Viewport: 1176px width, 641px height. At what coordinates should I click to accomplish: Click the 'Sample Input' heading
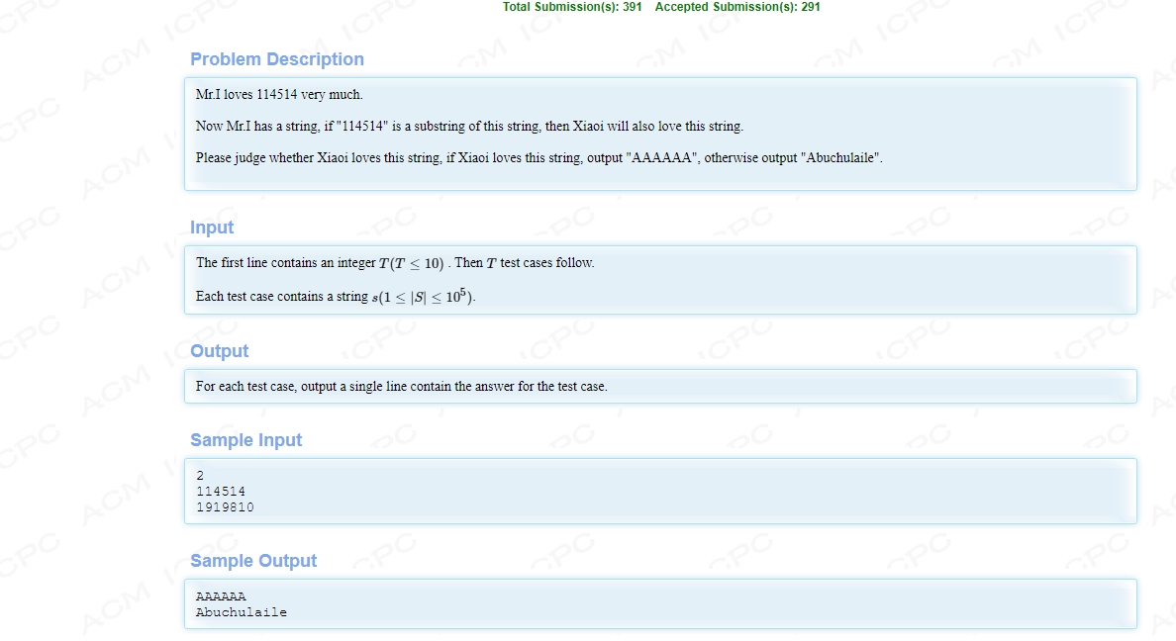point(246,440)
